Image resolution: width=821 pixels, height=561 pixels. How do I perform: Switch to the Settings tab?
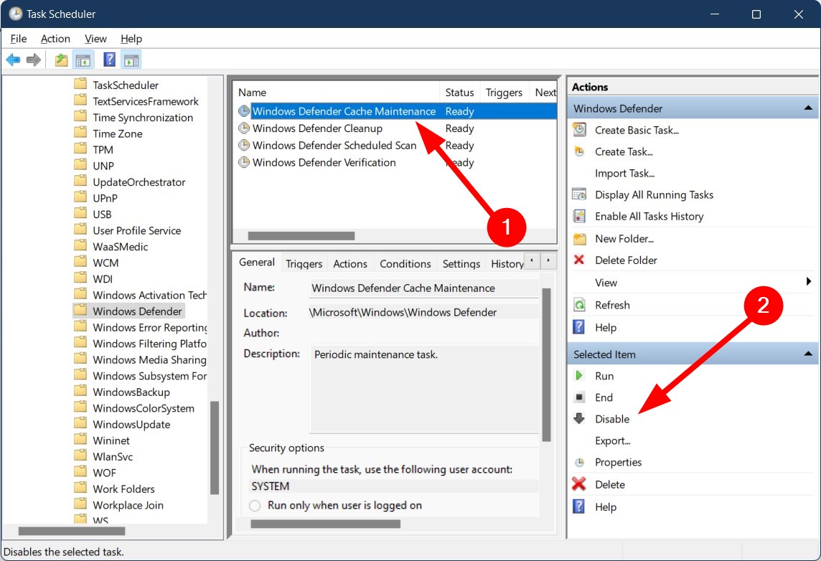click(x=461, y=264)
